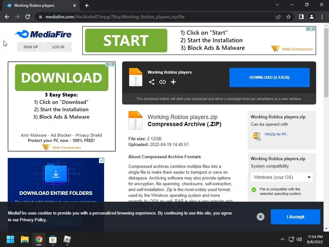Click the 'System compatibility' label
The height and width of the screenshot is (247, 329).
click(x=270, y=166)
